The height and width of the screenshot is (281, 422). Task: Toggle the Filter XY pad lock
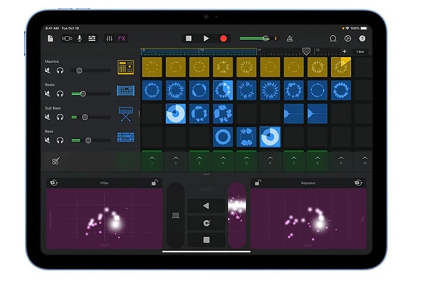click(x=154, y=183)
